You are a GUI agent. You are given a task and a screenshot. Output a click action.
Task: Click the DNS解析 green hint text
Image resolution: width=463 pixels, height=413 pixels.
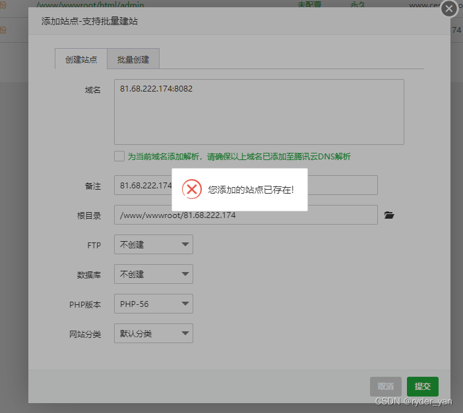click(239, 156)
